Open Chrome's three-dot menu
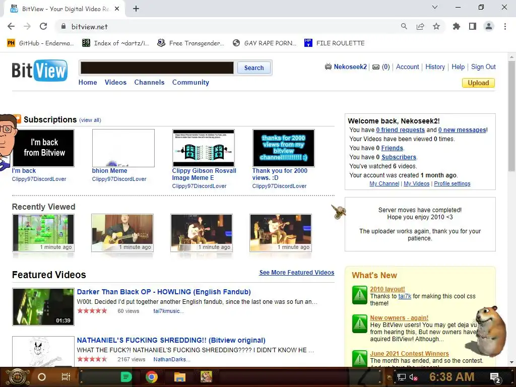Viewport: 516px width, 387px height. tap(505, 27)
